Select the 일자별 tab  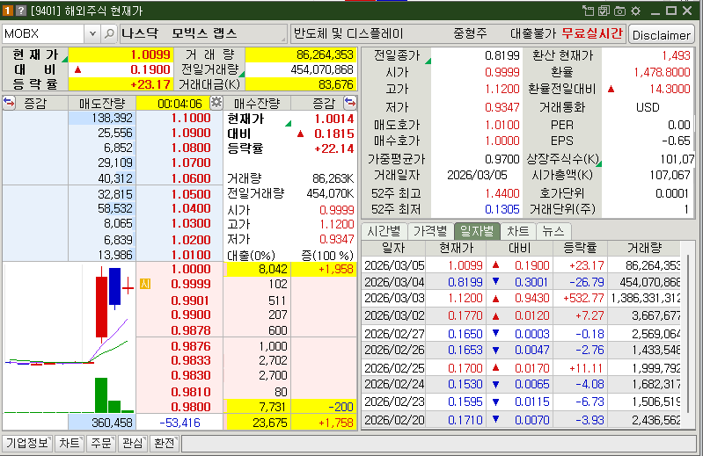477,231
